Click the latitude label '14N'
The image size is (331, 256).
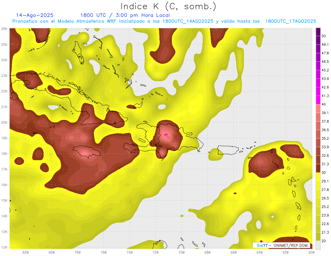(4, 216)
